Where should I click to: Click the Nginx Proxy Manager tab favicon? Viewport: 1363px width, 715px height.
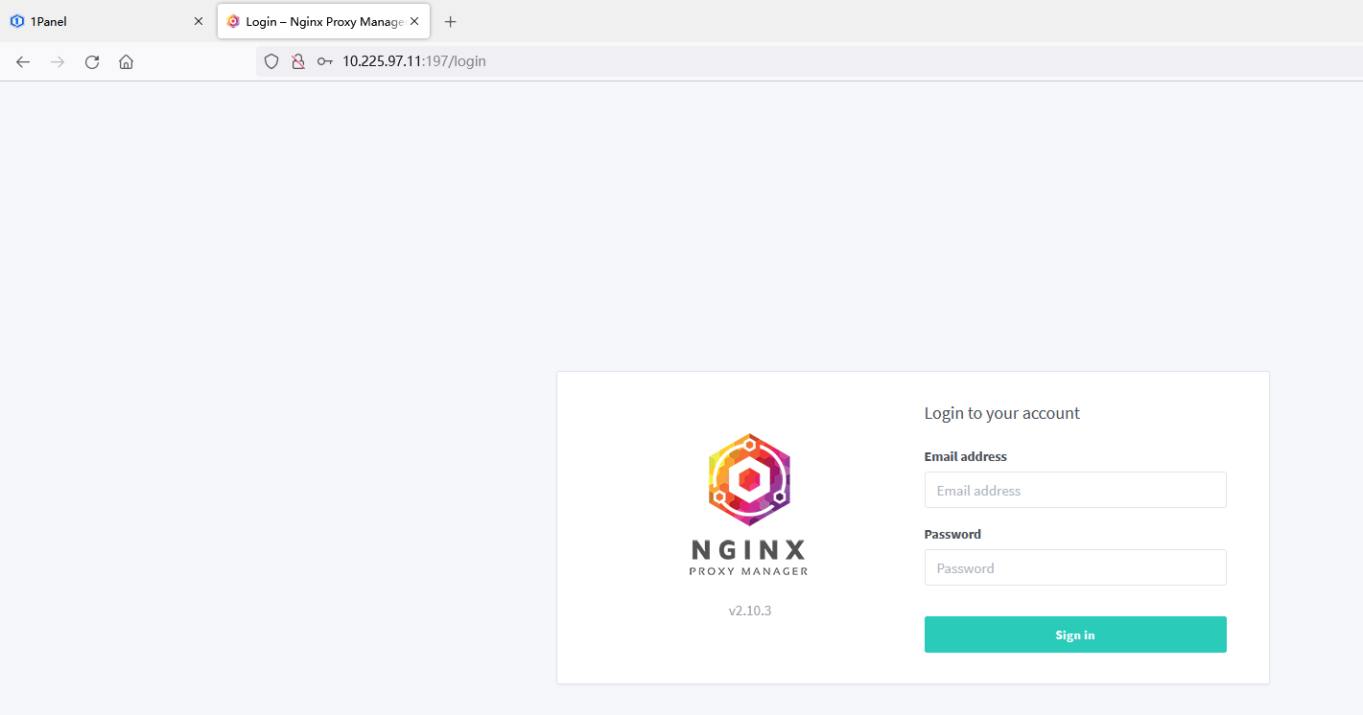(233, 21)
